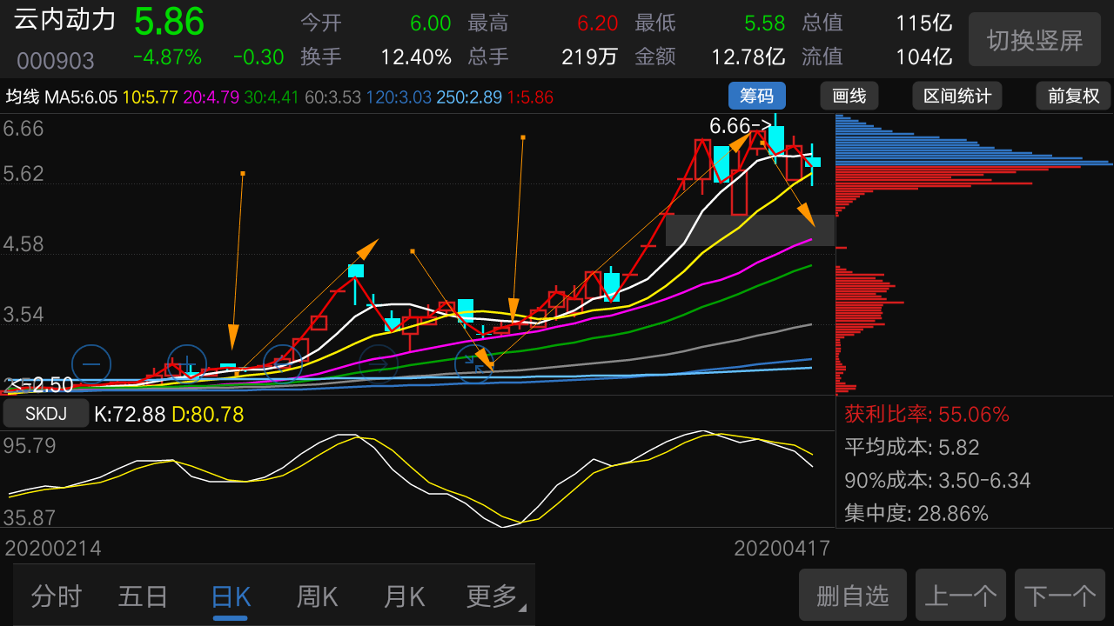Image resolution: width=1114 pixels, height=626 pixels.
Task: Tap the K:72.88 indicator value
Action: 130,415
